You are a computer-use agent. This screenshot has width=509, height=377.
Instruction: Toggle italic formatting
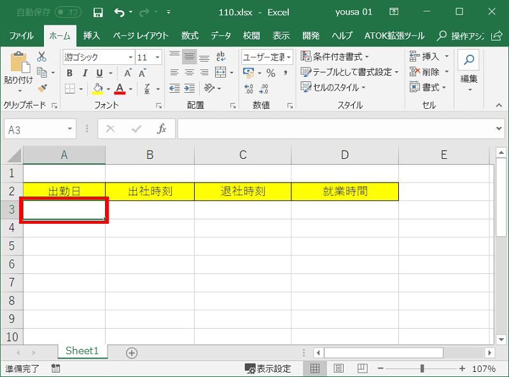85,73
